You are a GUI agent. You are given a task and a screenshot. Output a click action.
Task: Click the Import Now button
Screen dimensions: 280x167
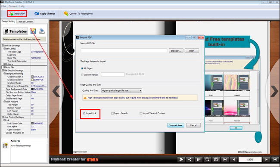point(176,125)
